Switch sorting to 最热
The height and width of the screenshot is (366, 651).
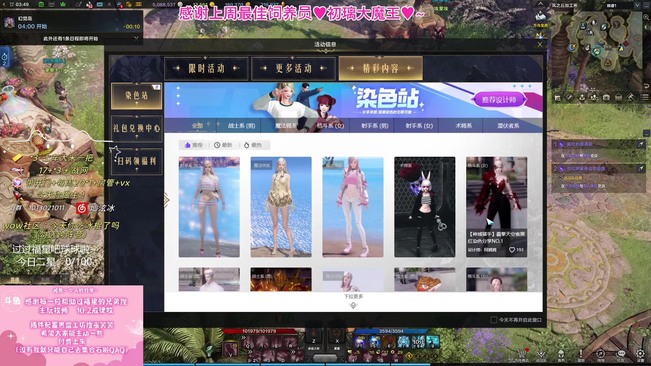[x=254, y=145]
